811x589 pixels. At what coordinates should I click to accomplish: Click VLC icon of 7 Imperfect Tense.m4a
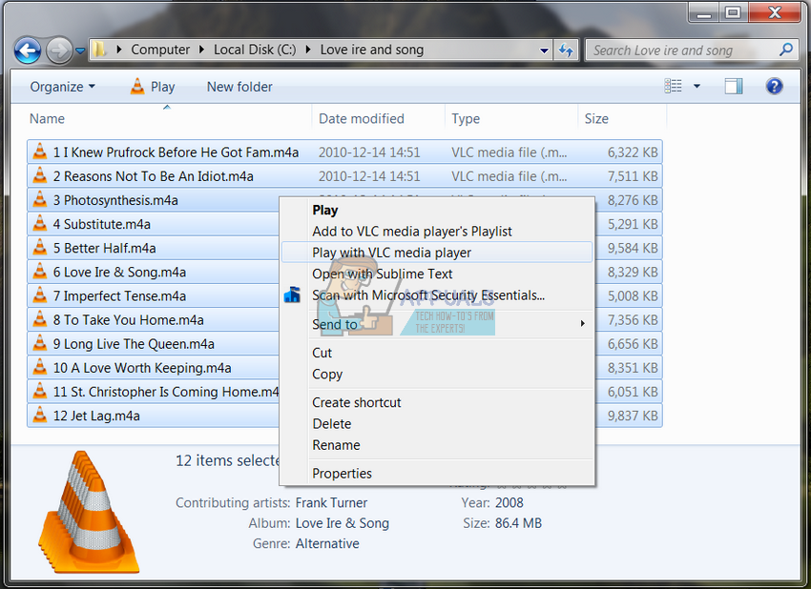40,295
